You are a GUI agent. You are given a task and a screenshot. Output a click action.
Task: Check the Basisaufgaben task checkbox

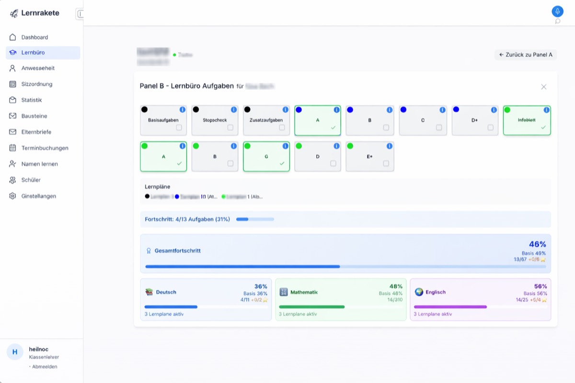point(179,128)
